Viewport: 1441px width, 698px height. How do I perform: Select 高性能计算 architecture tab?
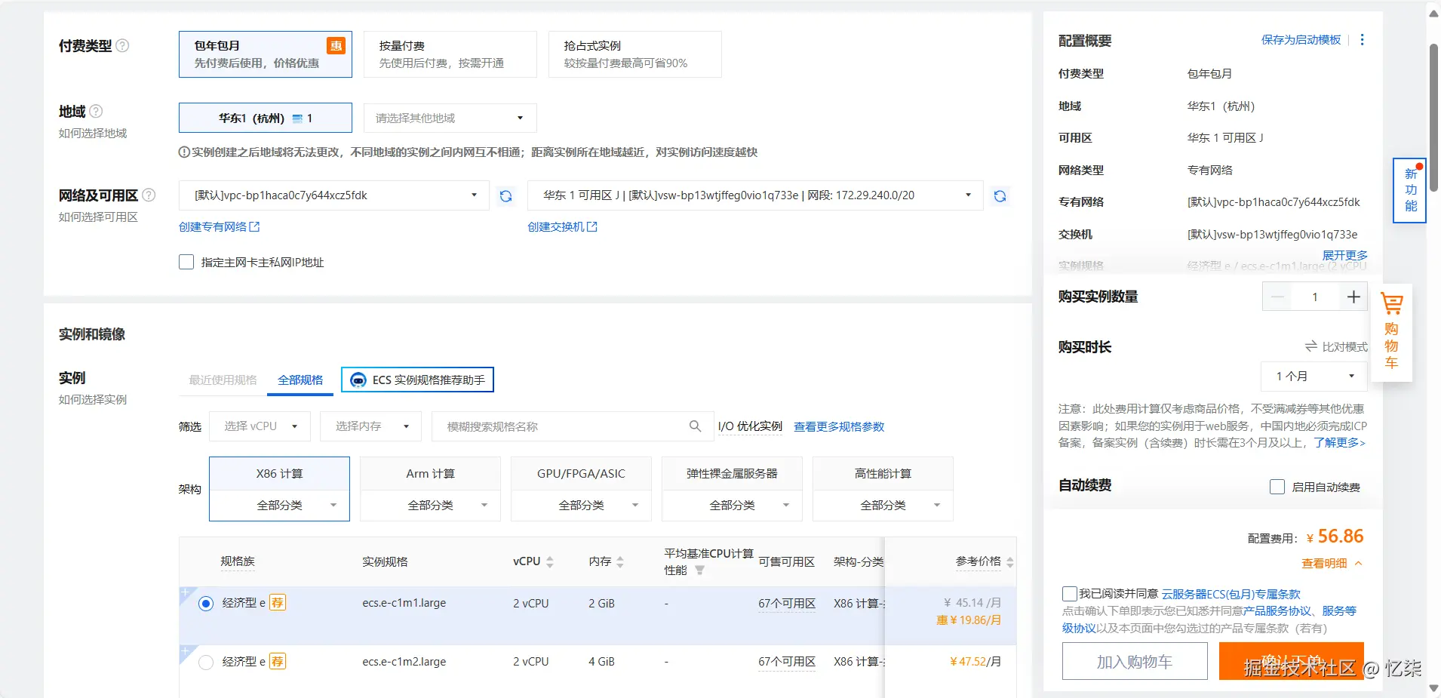883,474
